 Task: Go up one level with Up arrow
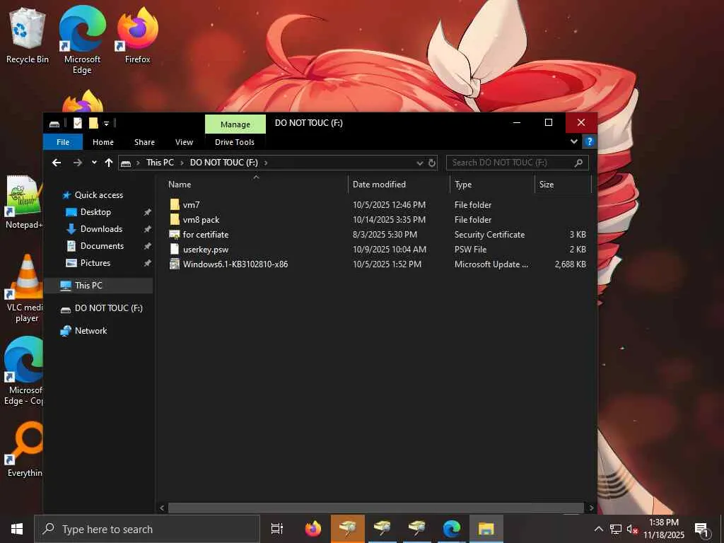click(109, 163)
